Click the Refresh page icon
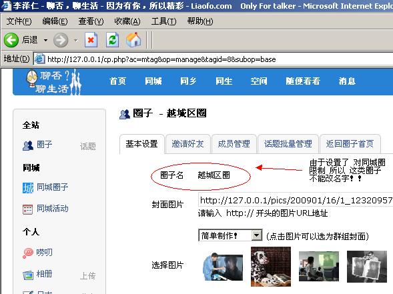Viewport: 393px width, 294px height. pos(112,40)
